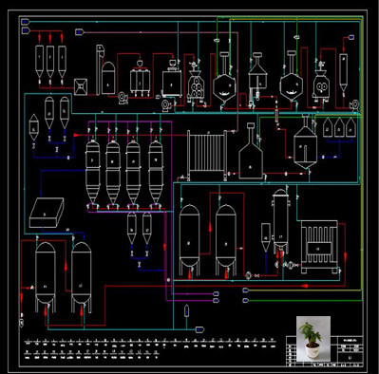Click the tall column beside the furnace
Image resolution: width=379 pixels, height=374 pixels.
tap(280, 221)
